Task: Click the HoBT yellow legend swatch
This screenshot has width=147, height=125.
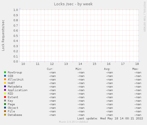Action: pos(5,83)
